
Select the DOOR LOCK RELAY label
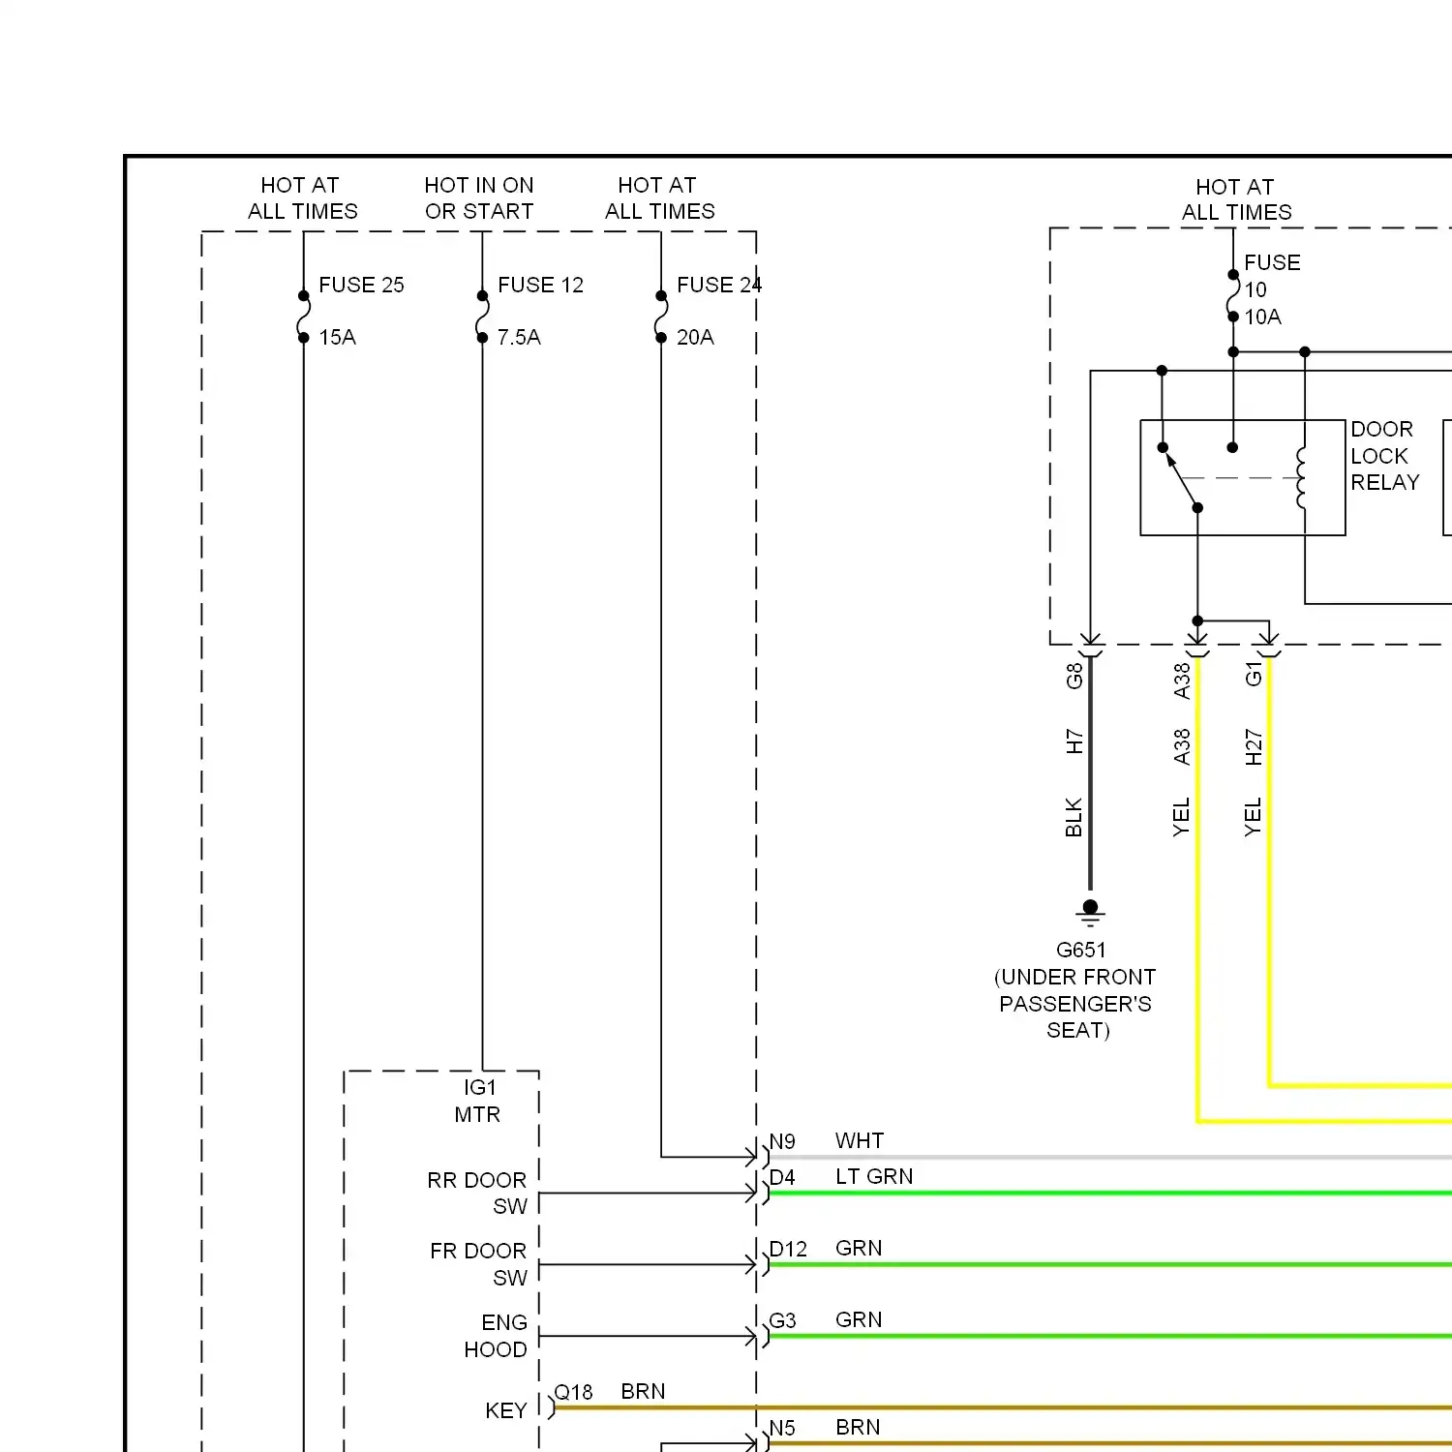tap(1385, 455)
